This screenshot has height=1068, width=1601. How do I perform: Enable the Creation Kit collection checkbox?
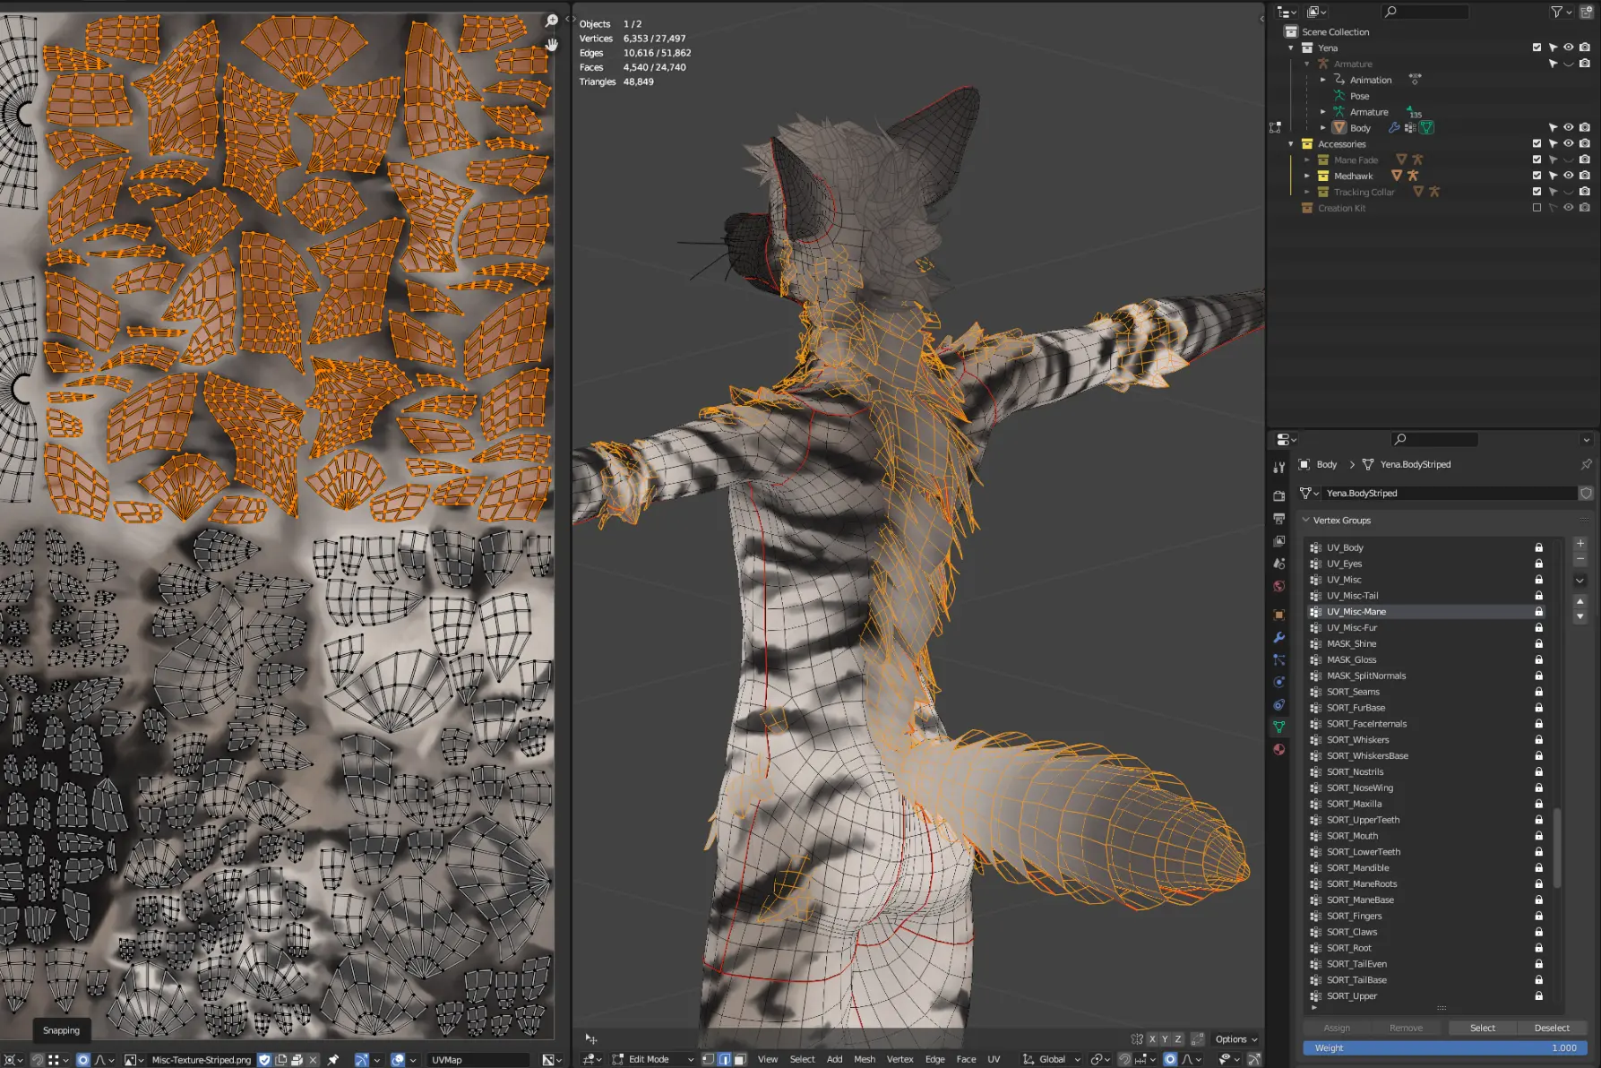(x=1537, y=208)
